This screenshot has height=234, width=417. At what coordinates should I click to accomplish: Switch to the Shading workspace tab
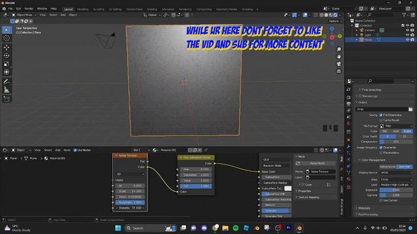tap(152, 9)
